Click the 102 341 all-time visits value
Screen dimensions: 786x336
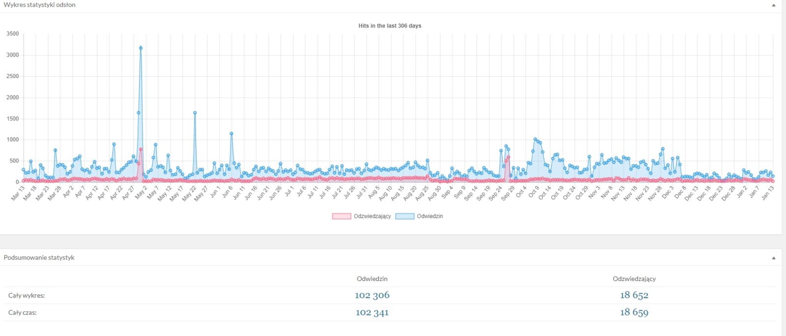click(x=372, y=312)
